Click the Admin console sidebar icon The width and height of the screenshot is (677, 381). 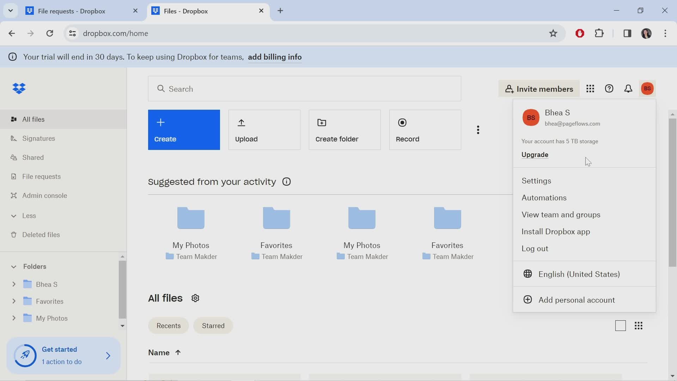(13, 195)
